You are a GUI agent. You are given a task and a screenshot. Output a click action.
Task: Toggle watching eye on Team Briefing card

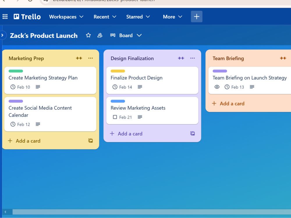click(x=217, y=87)
